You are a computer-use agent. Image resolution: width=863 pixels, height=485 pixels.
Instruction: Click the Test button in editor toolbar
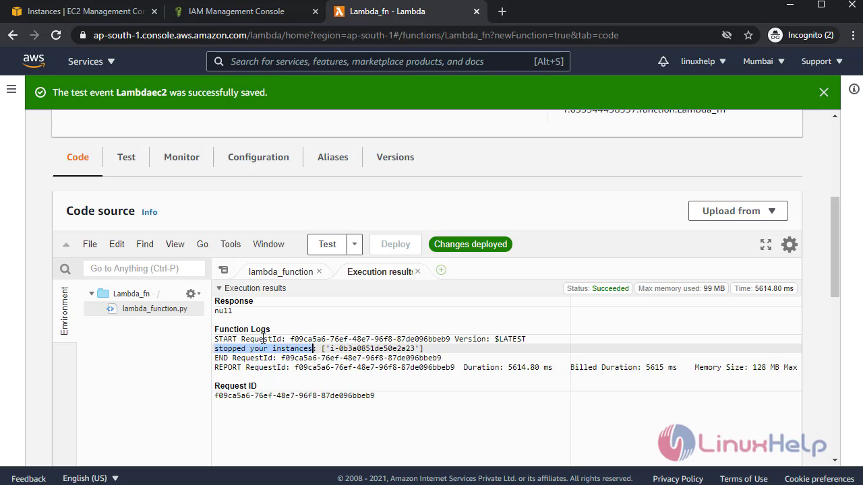[327, 245]
